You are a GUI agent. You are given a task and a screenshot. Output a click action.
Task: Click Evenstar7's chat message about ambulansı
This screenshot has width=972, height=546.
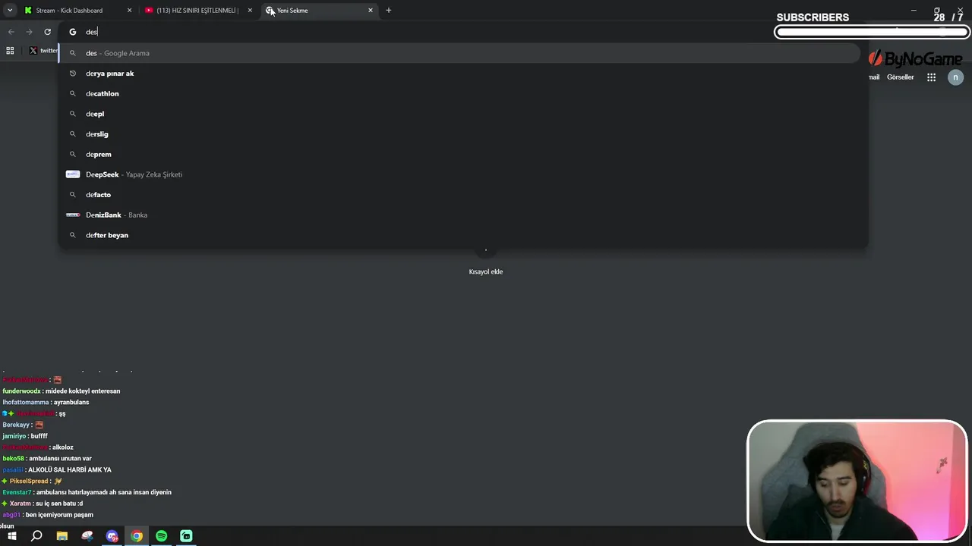tap(87, 492)
